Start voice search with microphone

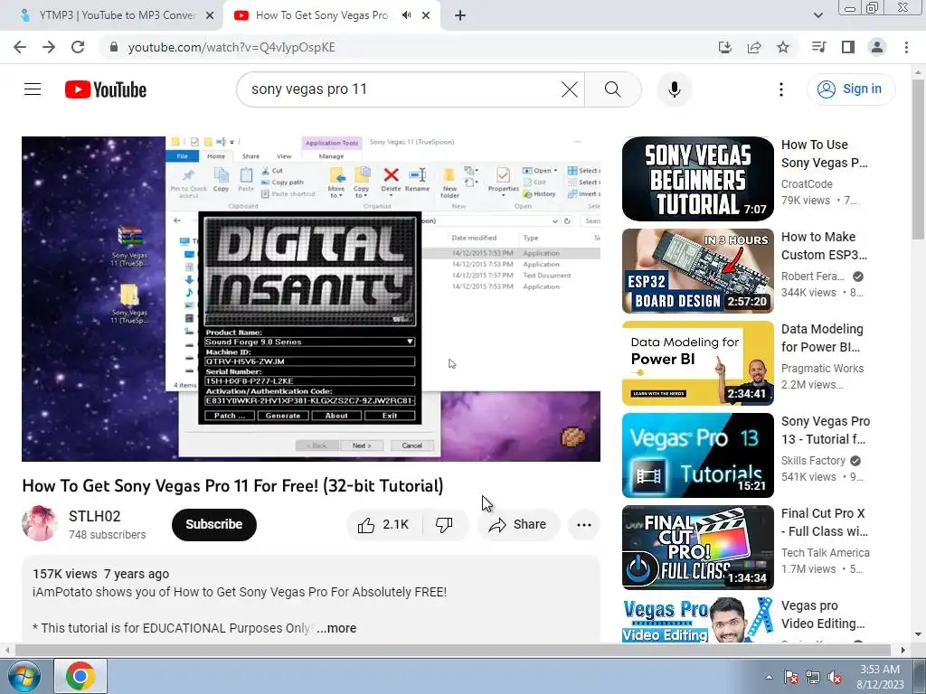(x=675, y=89)
